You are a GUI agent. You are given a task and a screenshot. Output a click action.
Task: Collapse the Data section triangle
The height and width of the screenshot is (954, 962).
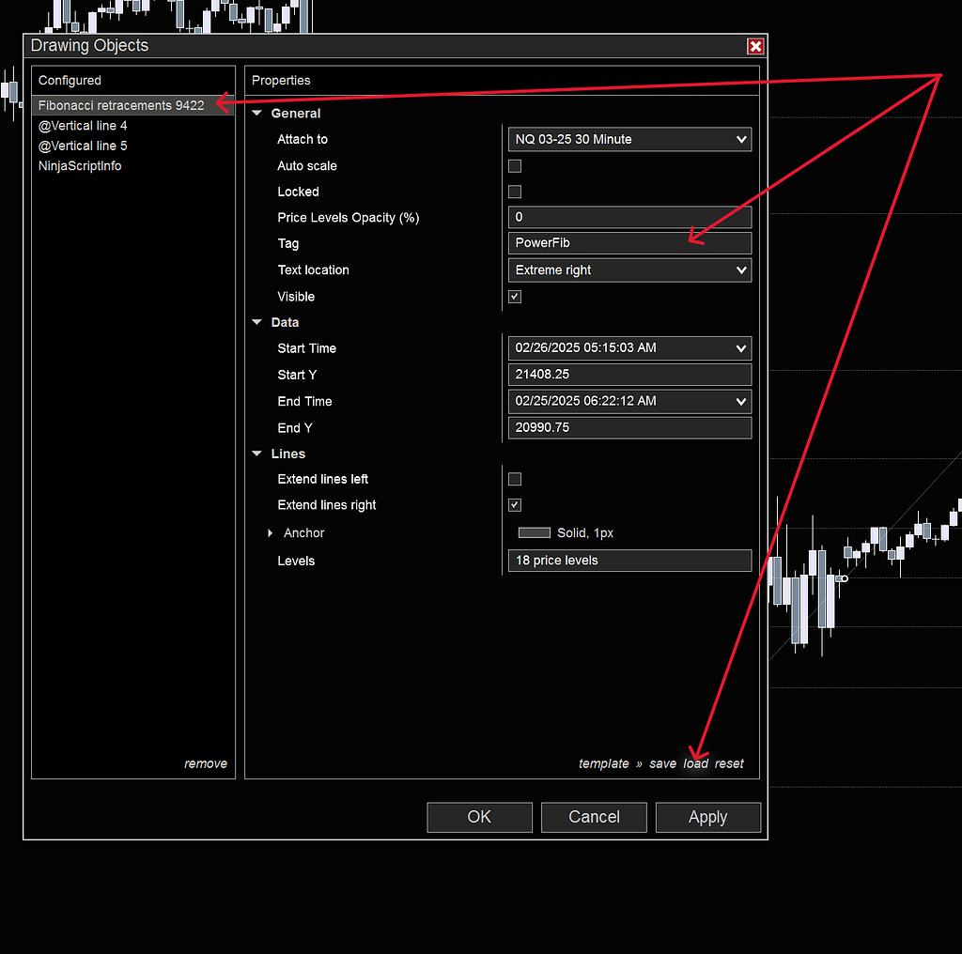pyautogui.click(x=257, y=322)
